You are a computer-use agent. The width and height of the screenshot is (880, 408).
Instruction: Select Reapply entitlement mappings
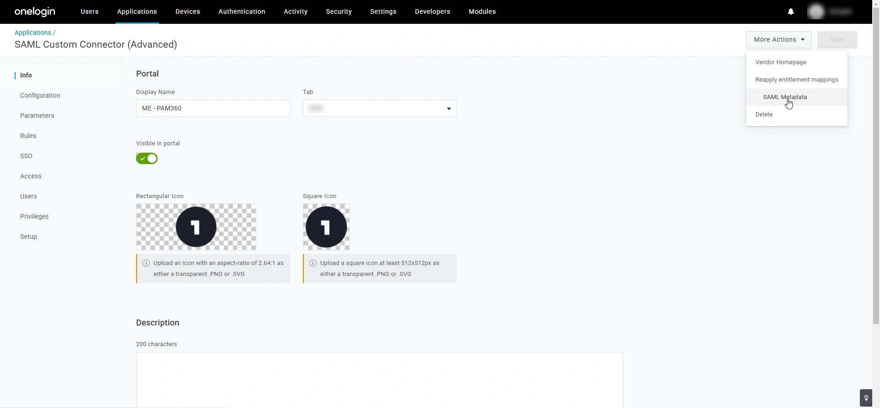pos(797,80)
